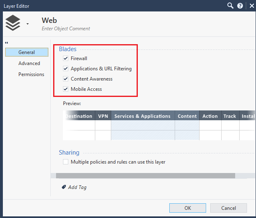This screenshot has width=256, height=218.
Task: Collapse the left navigation pane arrows
Action: pos(7,43)
